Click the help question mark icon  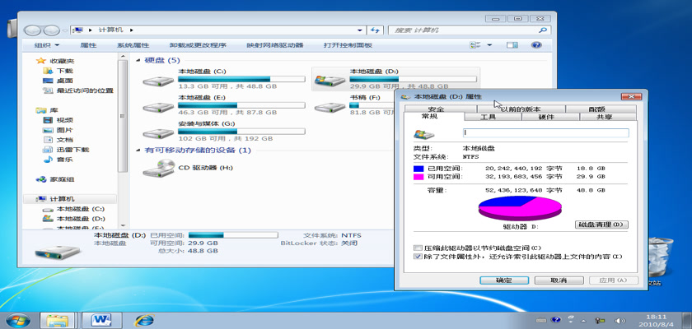click(536, 45)
